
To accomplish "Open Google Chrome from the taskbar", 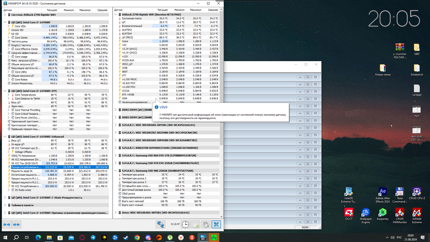I will click(137, 237).
